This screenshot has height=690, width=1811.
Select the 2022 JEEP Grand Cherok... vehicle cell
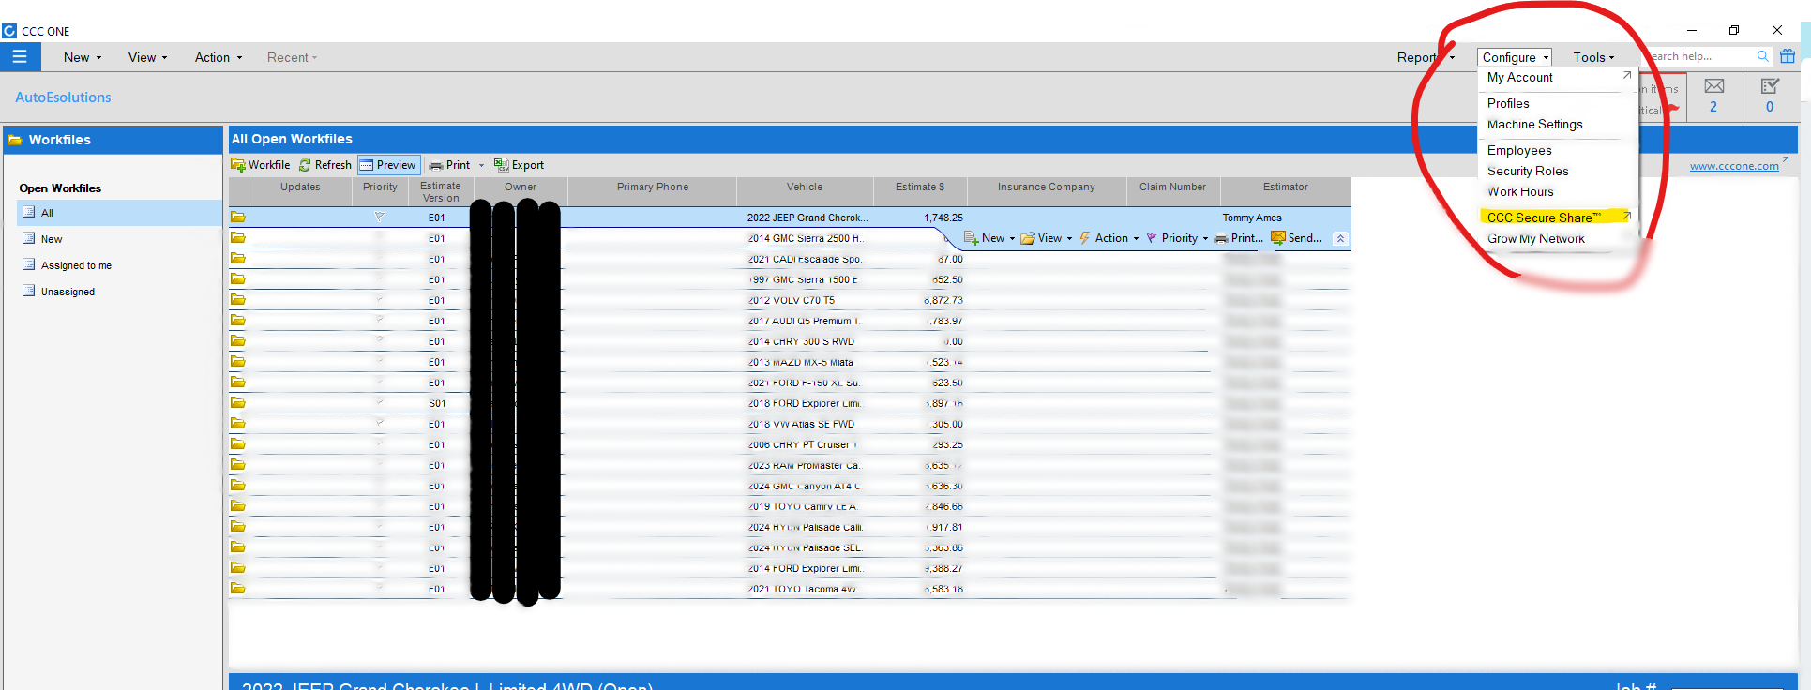click(807, 217)
